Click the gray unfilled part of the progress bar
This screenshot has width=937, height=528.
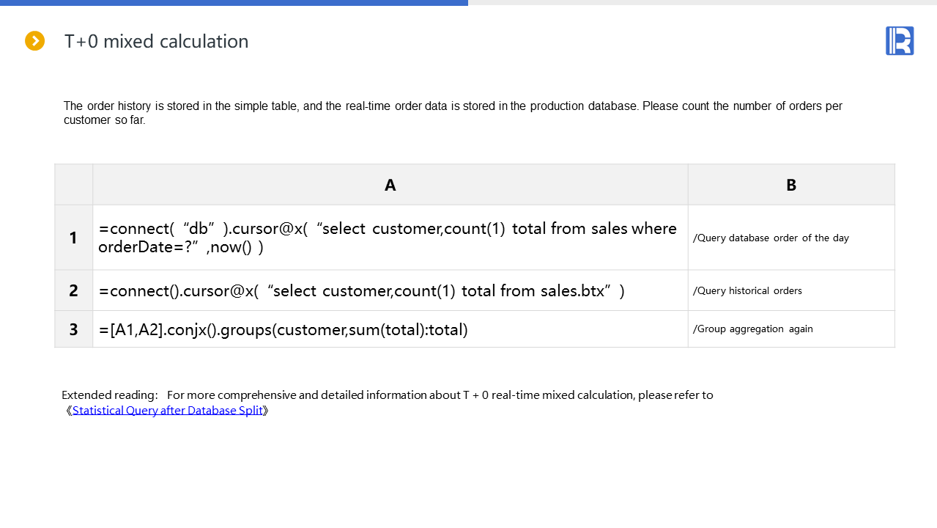click(702, 3)
